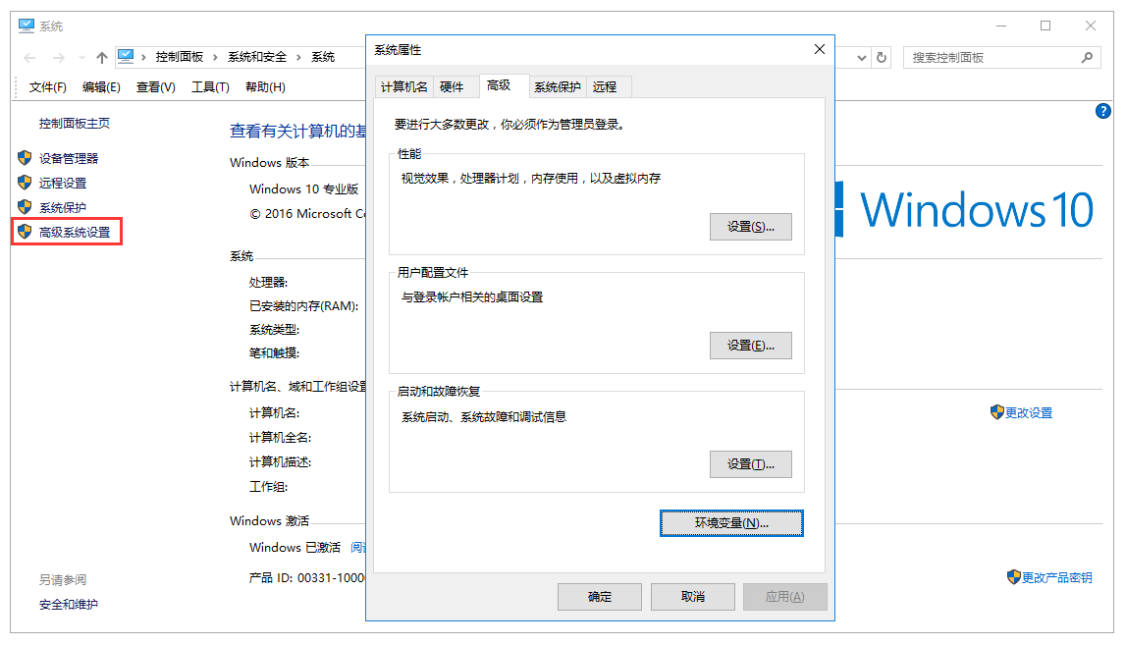This screenshot has width=1125, height=645.
Task: Open the recent locations dropdown arrow
Action: (81, 57)
